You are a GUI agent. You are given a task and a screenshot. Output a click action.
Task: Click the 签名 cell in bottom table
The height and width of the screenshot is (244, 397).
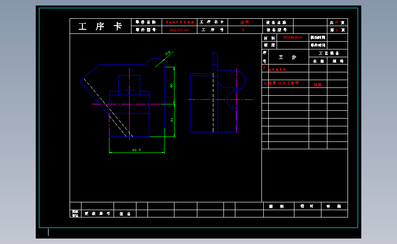(125, 214)
